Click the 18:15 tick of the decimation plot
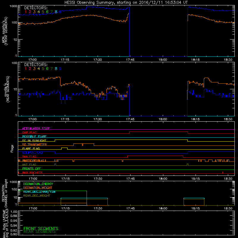The height and width of the screenshot is (238, 238). (195, 209)
